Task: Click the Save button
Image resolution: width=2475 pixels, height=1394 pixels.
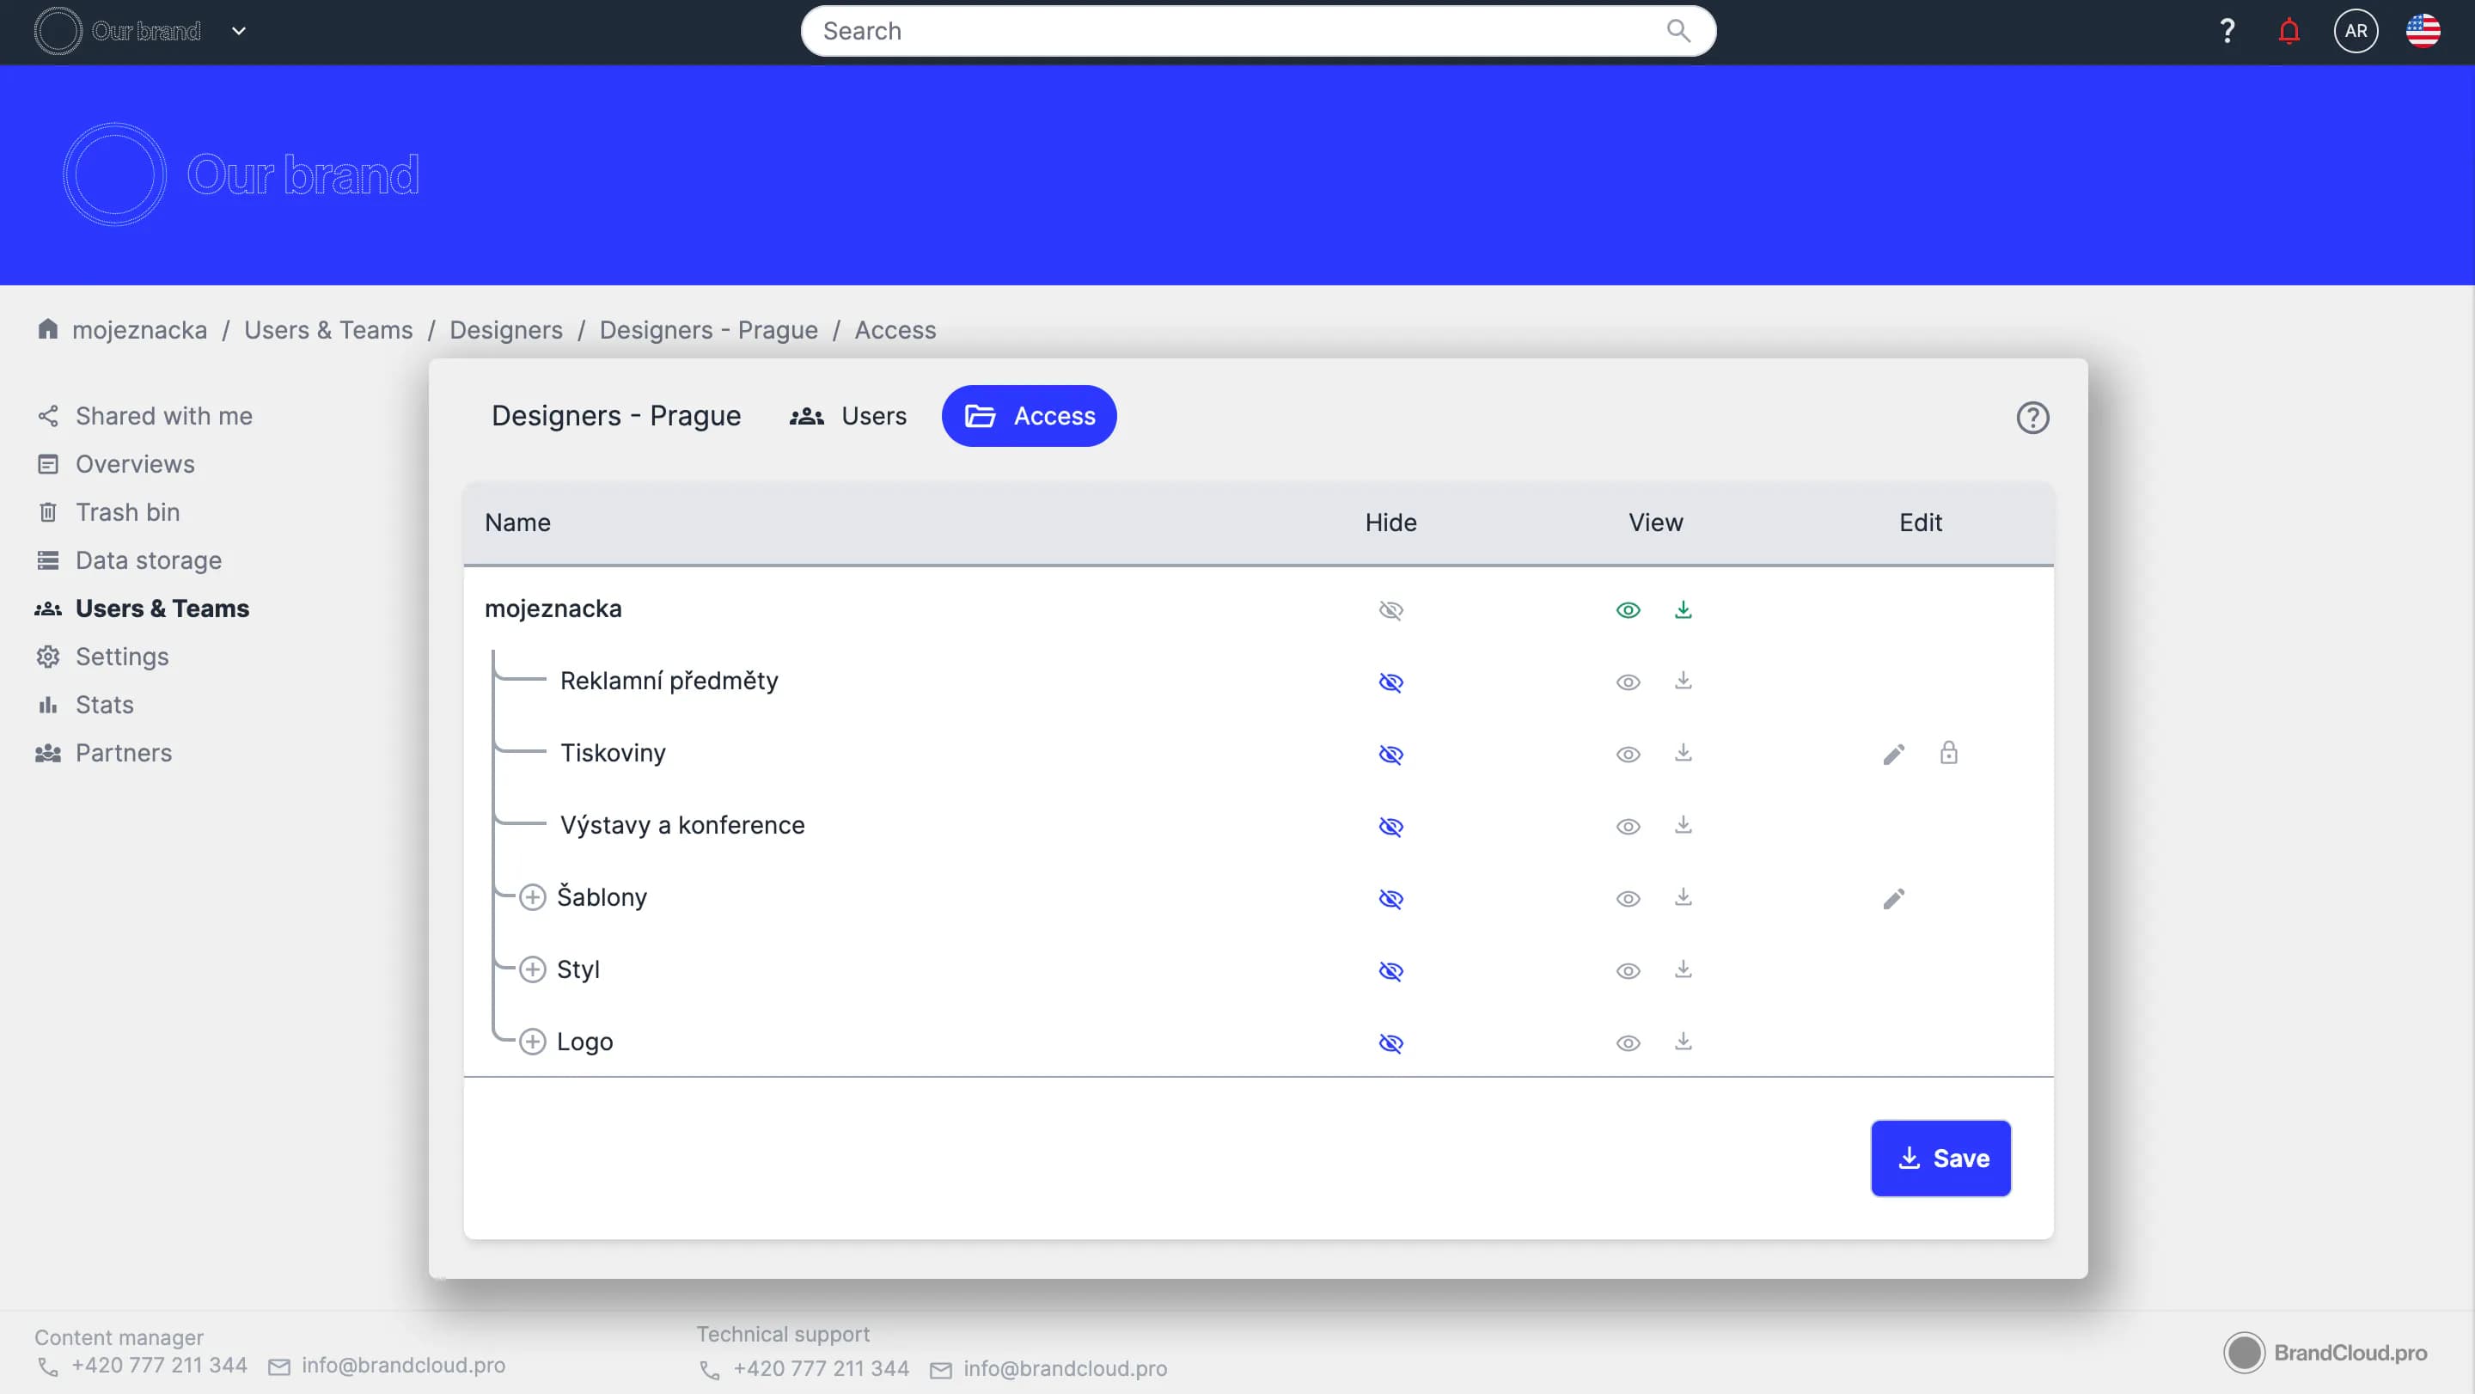Action: click(x=1940, y=1158)
